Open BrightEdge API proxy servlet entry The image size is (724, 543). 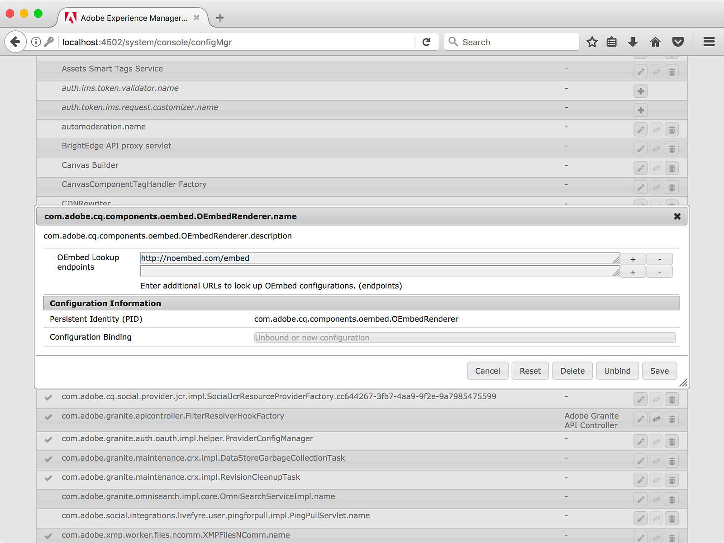116,146
